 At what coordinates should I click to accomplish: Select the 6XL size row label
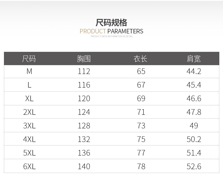(x=29, y=167)
